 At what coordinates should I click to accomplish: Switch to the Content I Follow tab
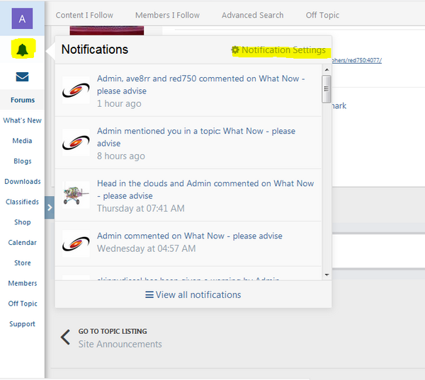coord(84,15)
